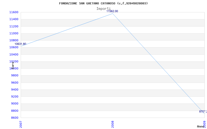Image resolution: width=207 pixels, height=129 pixels.
Task: Click the 2008 peak point on the line
Action: [x=113, y=14]
